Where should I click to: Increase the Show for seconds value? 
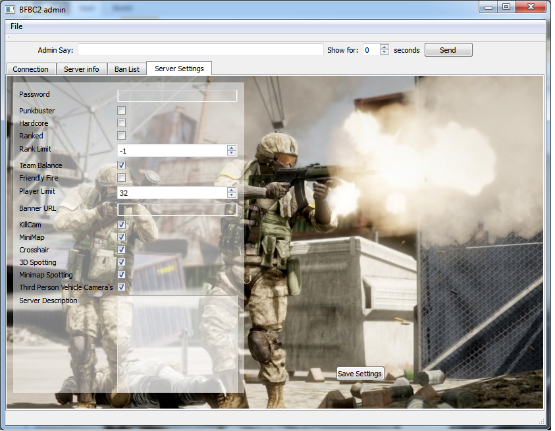(384, 47)
